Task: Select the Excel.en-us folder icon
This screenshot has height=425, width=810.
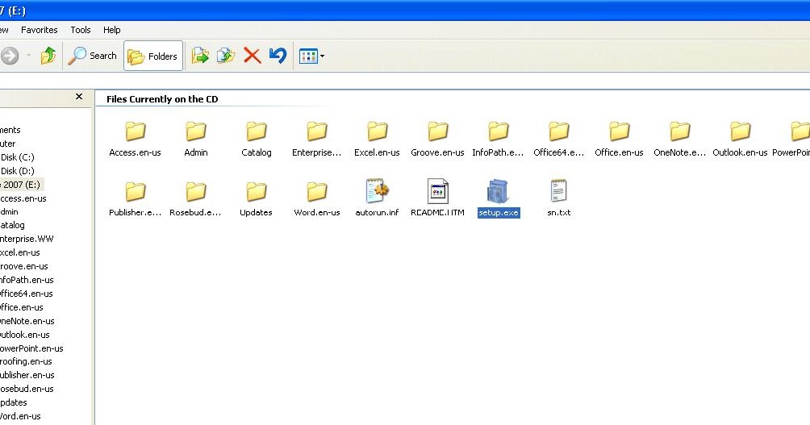Action: pyautogui.click(x=377, y=131)
